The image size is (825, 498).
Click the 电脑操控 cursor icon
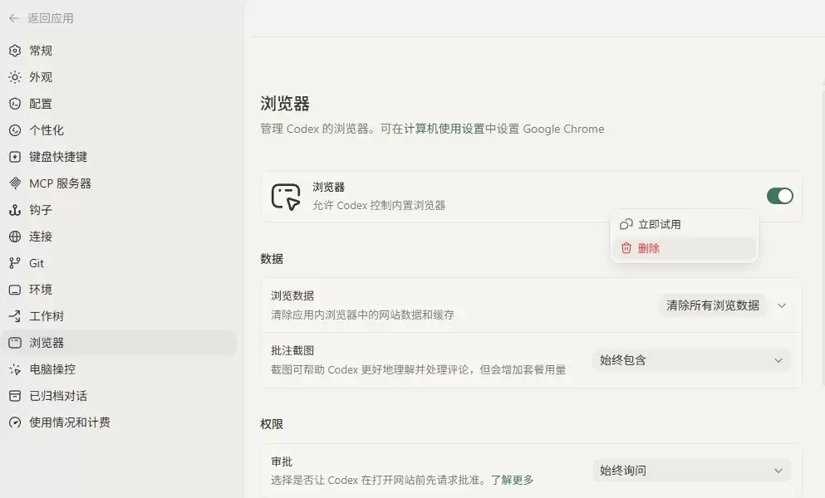pyautogui.click(x=15, y=369)
